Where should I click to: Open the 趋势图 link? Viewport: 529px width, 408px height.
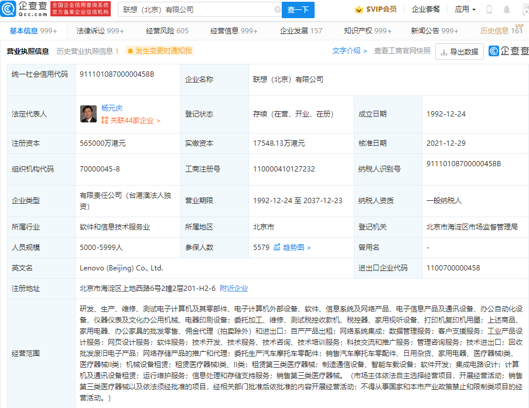(x=296, y=247)
